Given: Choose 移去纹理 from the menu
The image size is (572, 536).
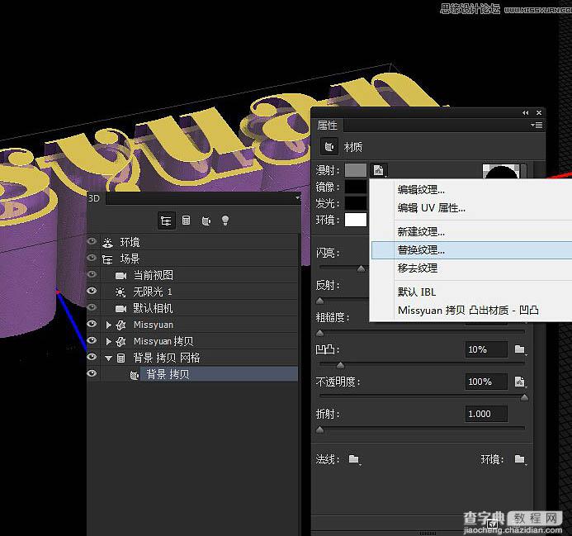Looking at the screenshot, I should (x=418, y=268).
